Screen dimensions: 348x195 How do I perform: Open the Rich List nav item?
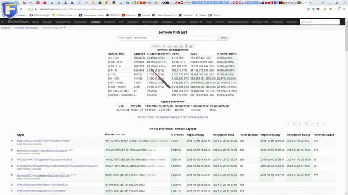pos(47,22)
